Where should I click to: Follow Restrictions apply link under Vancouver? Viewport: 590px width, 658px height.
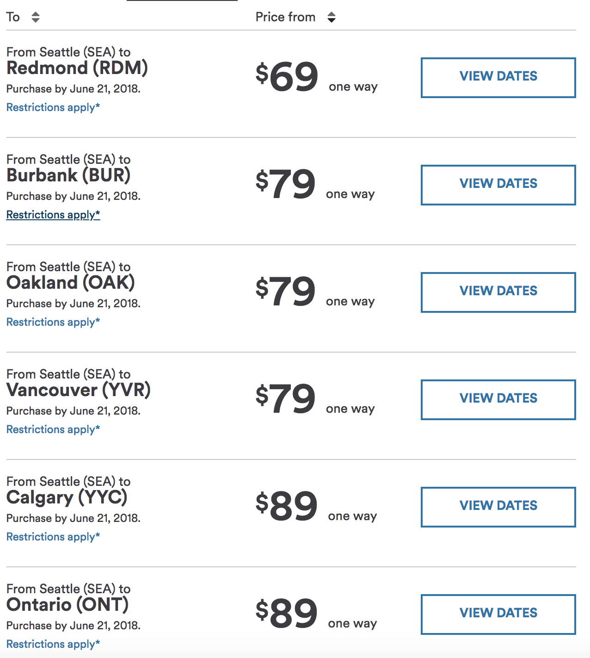click(x=53, y=429)
